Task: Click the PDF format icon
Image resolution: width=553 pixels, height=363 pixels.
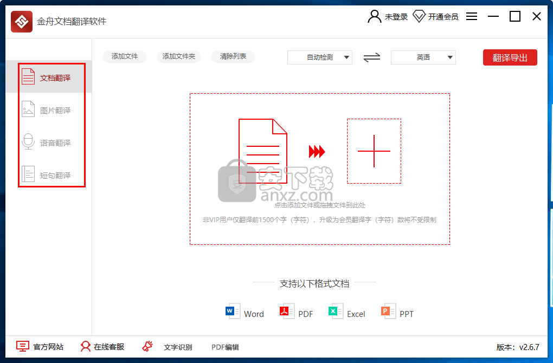Action: [287, 311]
